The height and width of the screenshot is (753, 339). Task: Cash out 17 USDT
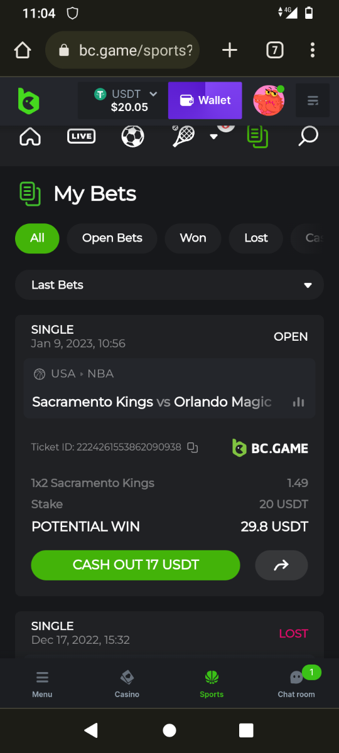(x=136, y=565)
